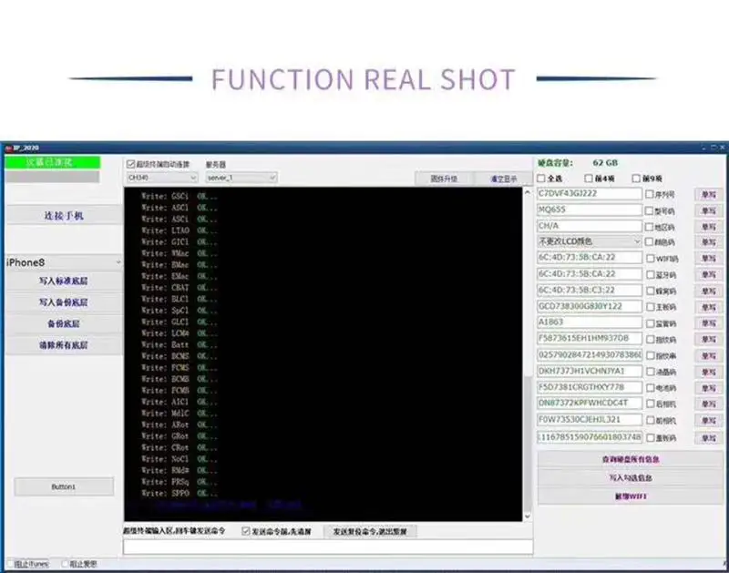Tick the 前9项 checkbox
This screenshot has width=729, height=573.
636,179
